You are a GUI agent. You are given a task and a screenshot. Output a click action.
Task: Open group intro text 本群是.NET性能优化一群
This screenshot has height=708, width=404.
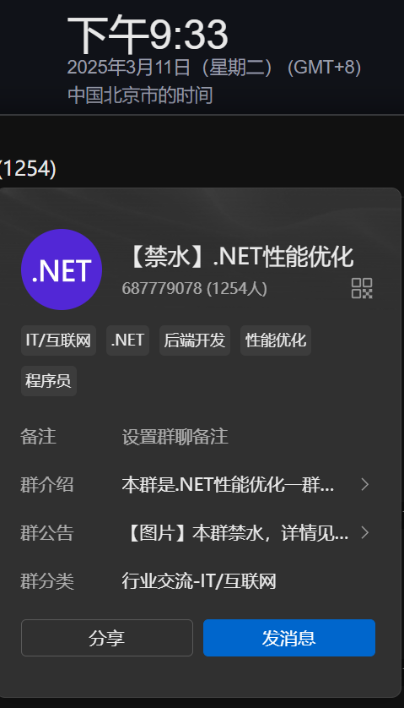(x=228, y=484)
